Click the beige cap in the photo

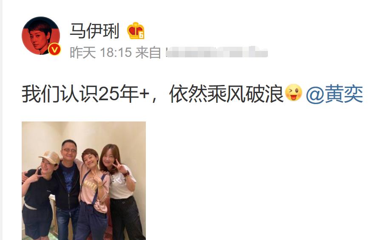50,157
